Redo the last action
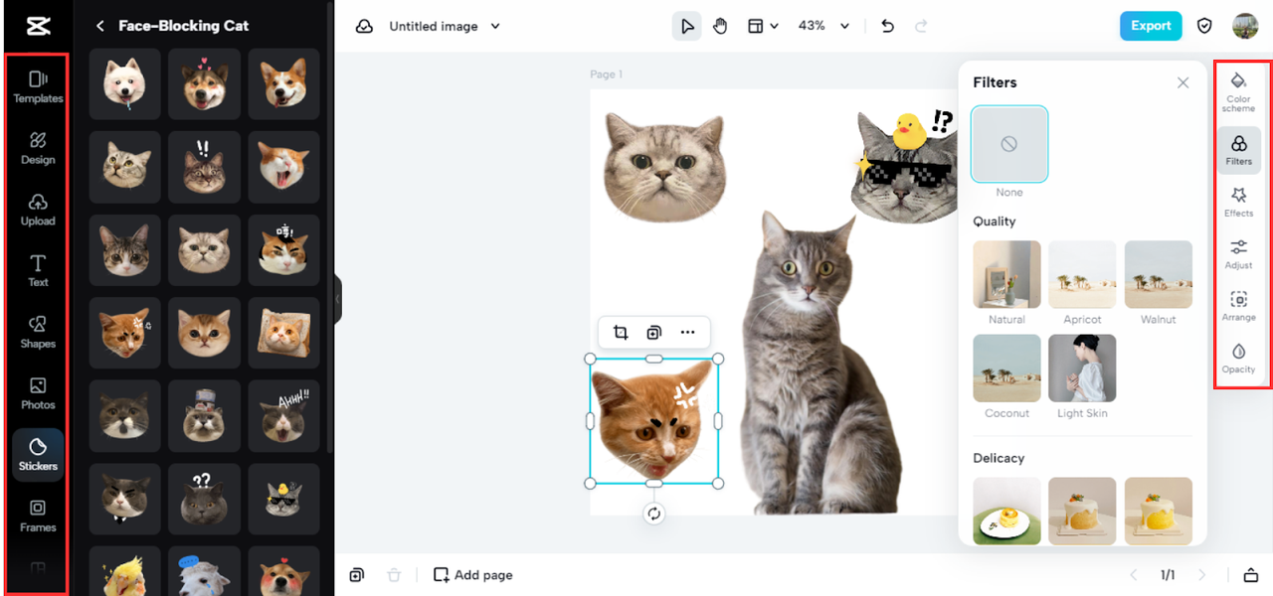Image resolution: width=1273 pixels, height=596 pixels. pos(921,26)
